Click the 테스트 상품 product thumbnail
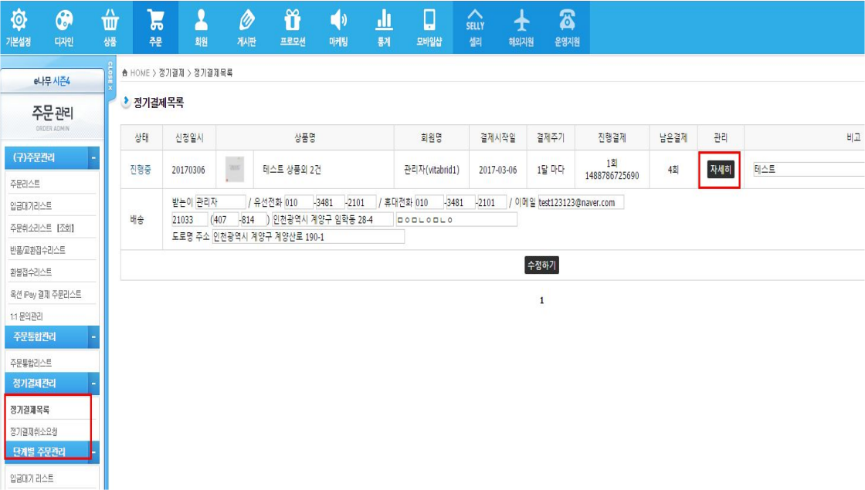The image size is (865, 490). click(x=235, y=170)
